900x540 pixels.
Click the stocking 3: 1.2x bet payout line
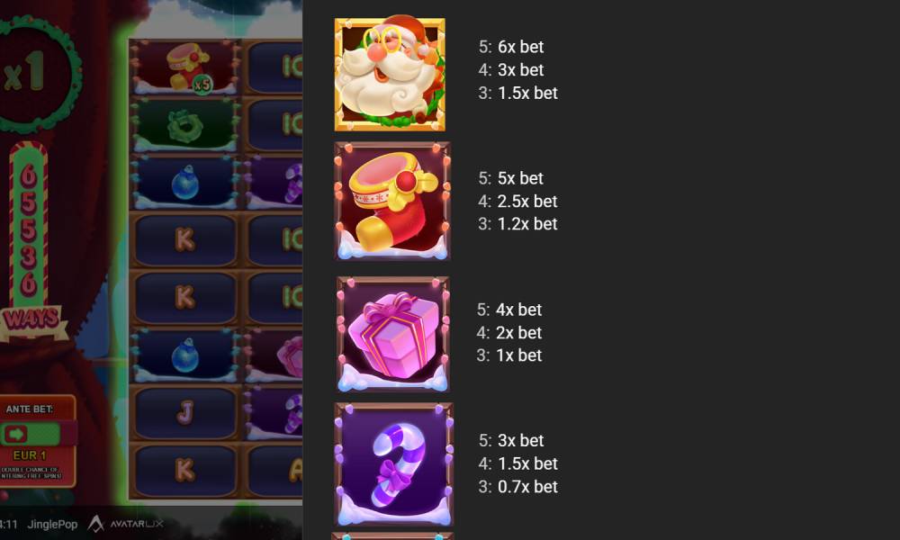517,224
